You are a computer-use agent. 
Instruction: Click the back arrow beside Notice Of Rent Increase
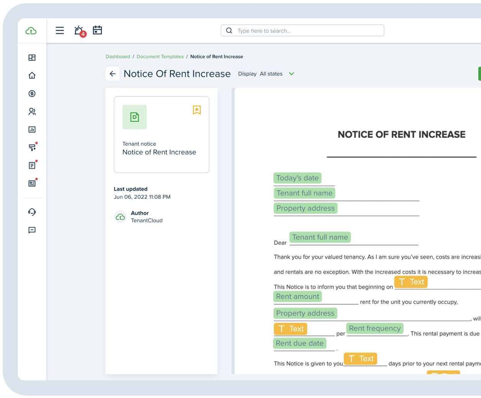click(x=113, y=73)
